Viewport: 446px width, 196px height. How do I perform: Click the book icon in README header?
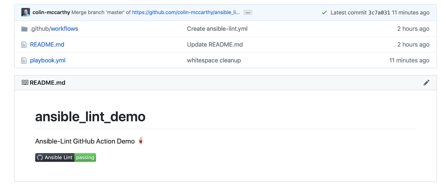[x=25, y=83]
